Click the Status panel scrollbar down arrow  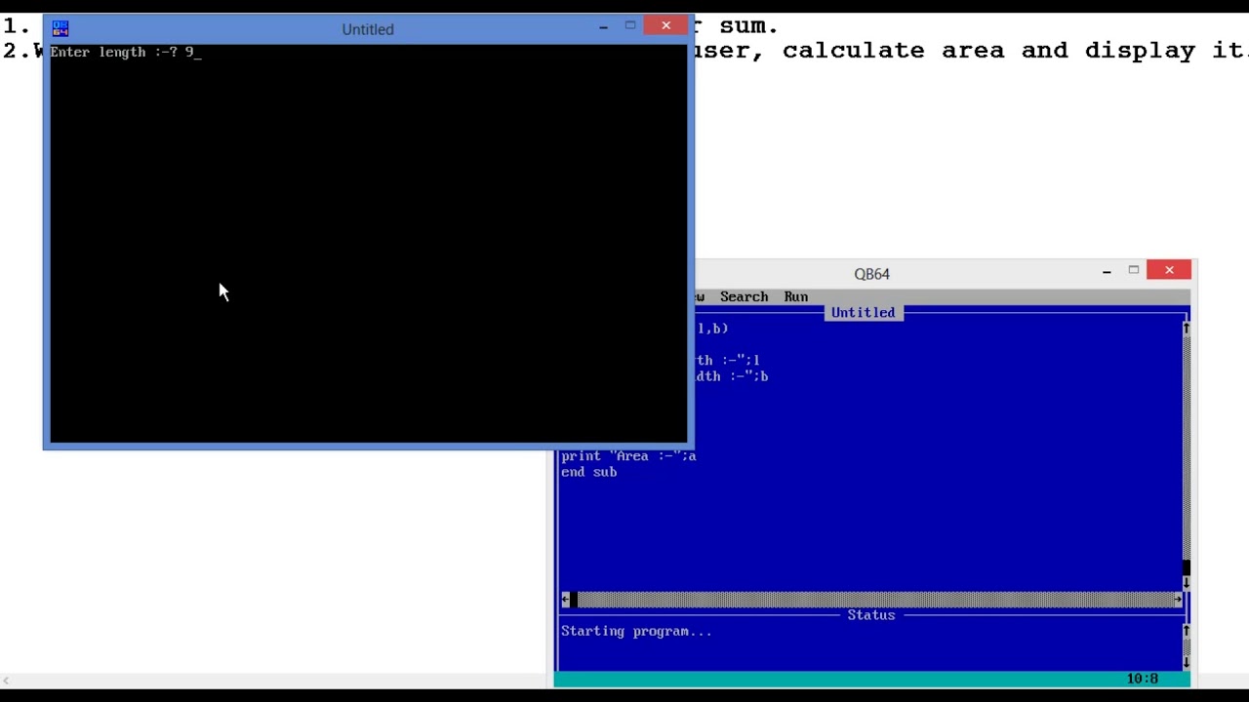pyautogui.click(x=1187, y=662)
